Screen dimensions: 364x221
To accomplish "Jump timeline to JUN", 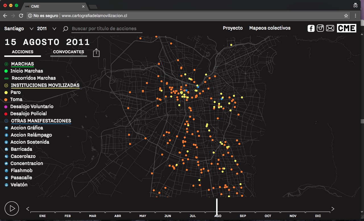I will [168, 216].
